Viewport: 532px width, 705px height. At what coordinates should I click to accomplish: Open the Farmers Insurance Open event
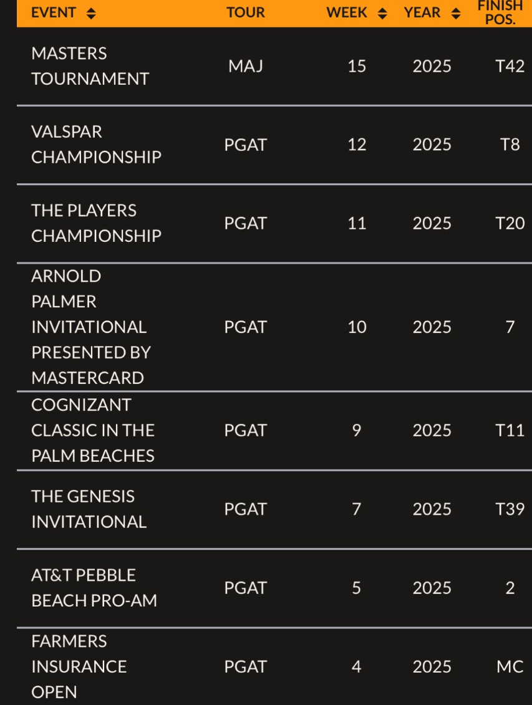79,666
